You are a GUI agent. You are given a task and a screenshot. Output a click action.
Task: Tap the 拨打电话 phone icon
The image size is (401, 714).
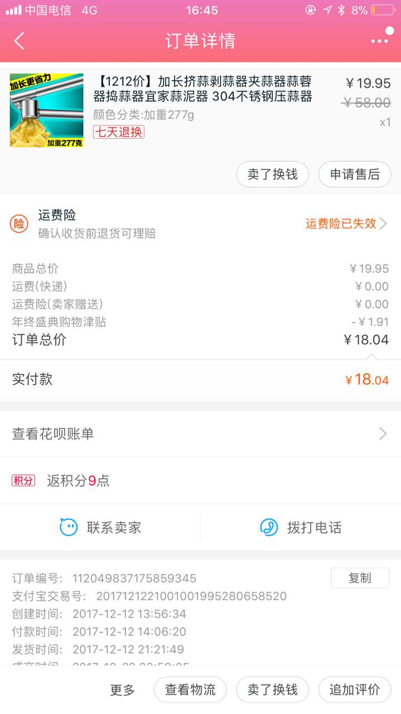click(269, 527)
